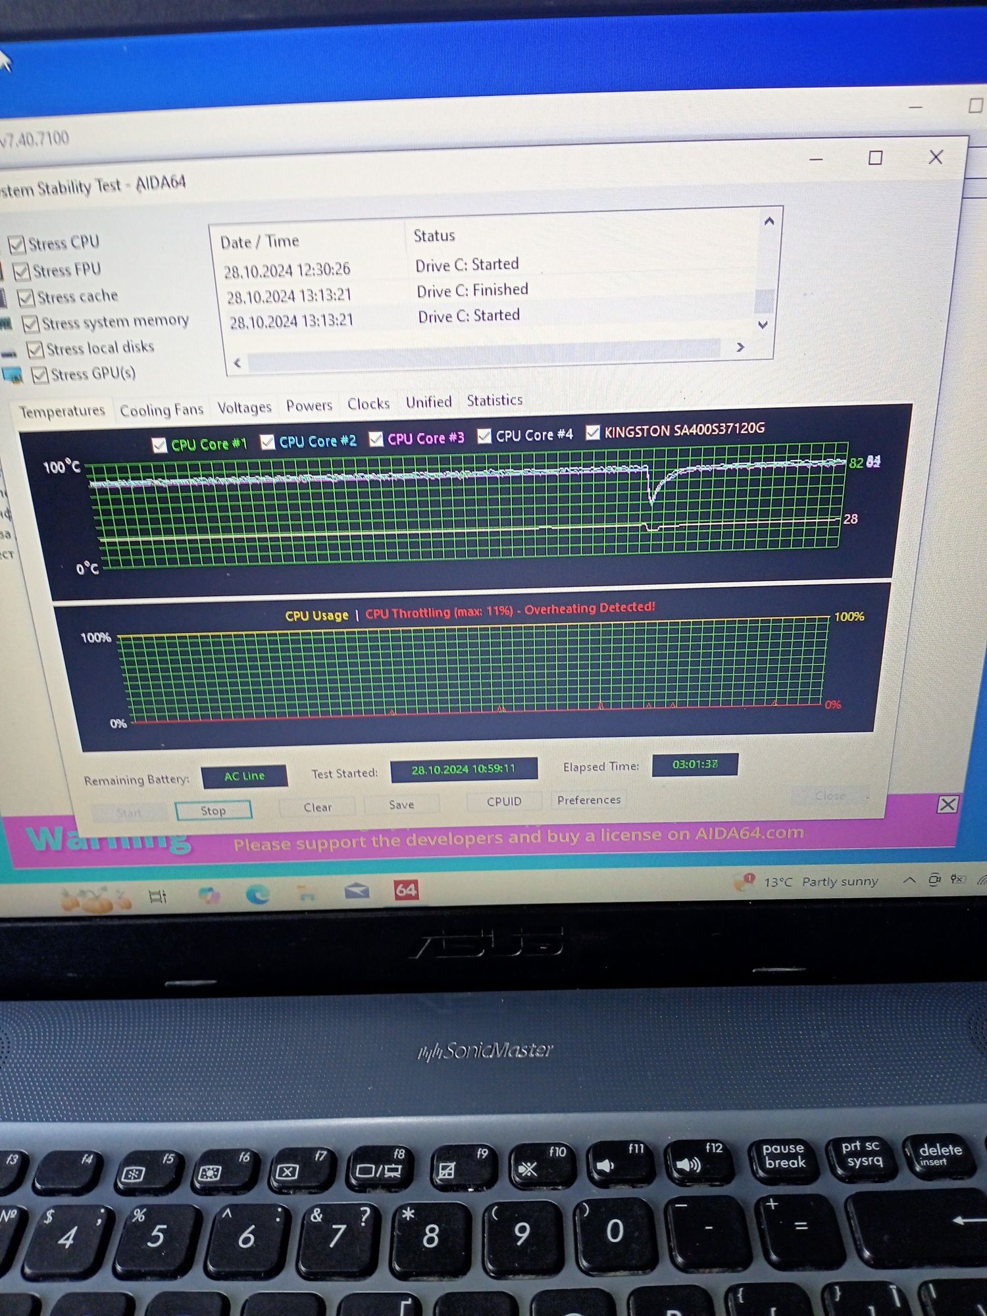This screenshot has height=1316, width=987.
Task: Click the CPU Throttling overheating warning label
Action: pos(510,610)
